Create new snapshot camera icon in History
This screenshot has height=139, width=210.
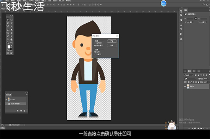click(x=21, y=111)
